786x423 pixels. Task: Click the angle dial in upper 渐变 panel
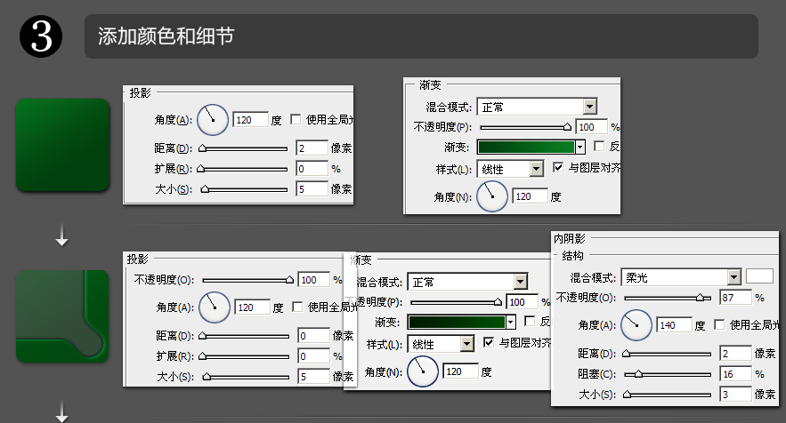coord(491,196)
